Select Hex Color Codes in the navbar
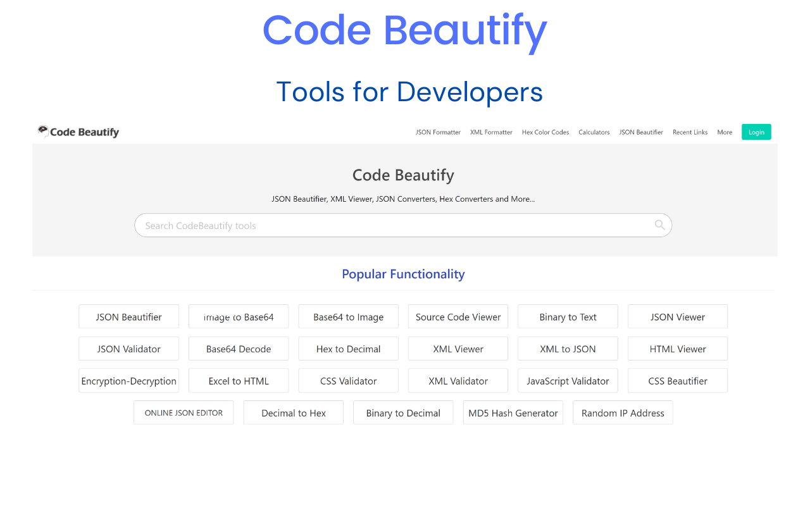Viewport: 810px width, 506px height. click(545, 132)
